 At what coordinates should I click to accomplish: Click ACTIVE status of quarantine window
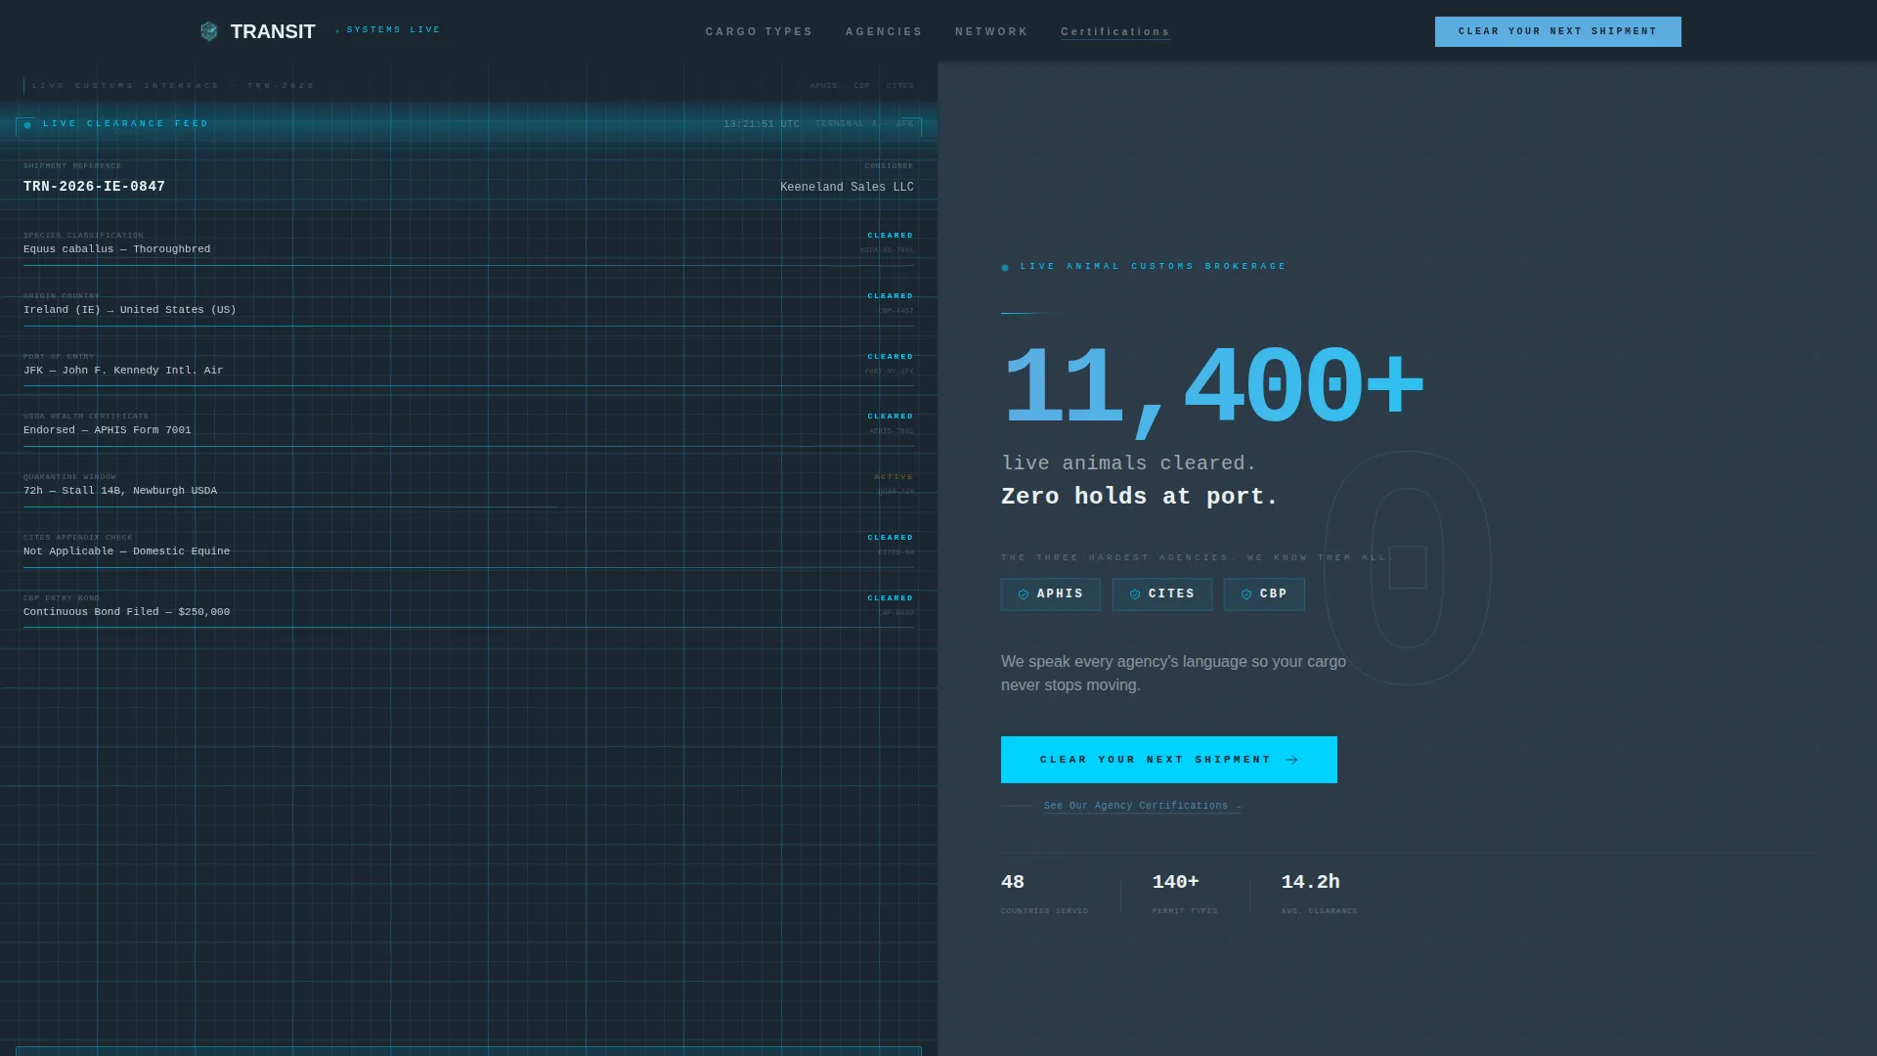[894, 477]
